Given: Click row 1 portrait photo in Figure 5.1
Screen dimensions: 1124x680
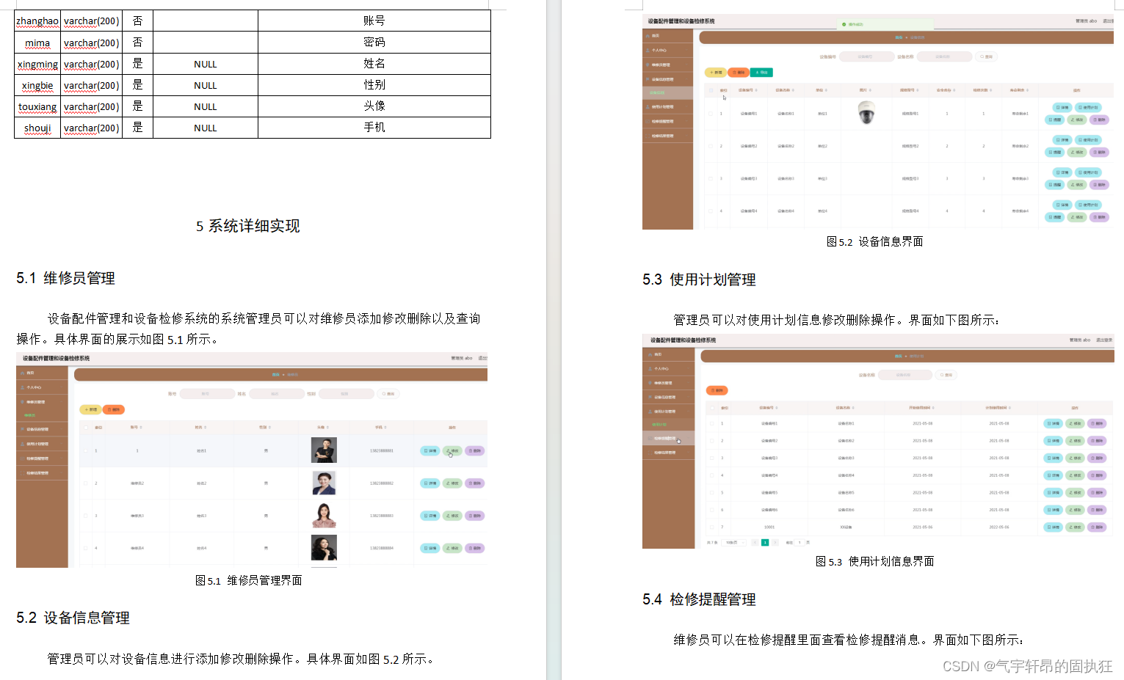Looking at the screenshot, I should tap(324, 450).
